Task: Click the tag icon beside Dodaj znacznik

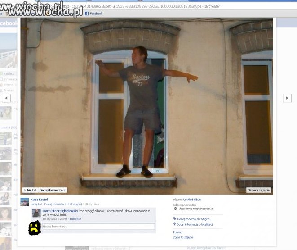Action: click(175, 218)
